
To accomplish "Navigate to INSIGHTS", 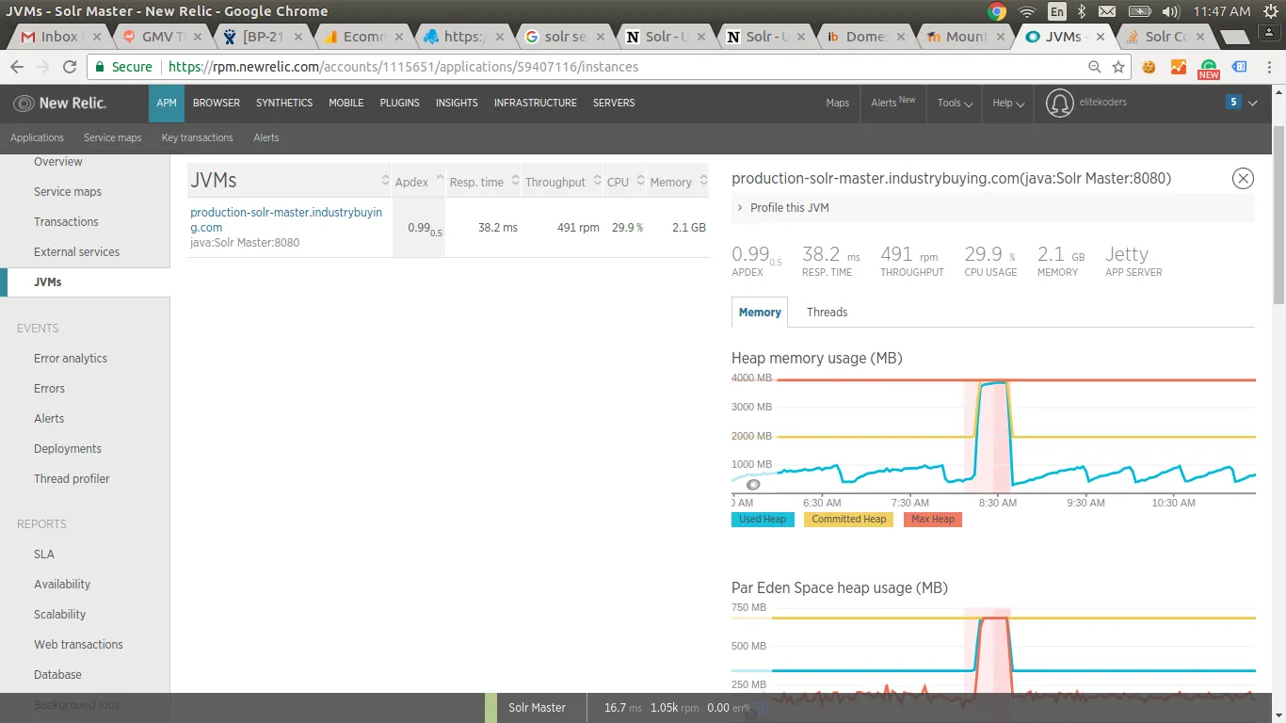I will coord(457,103).
